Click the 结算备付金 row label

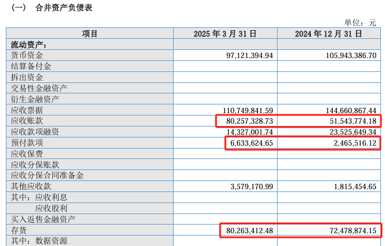(31, 66)
